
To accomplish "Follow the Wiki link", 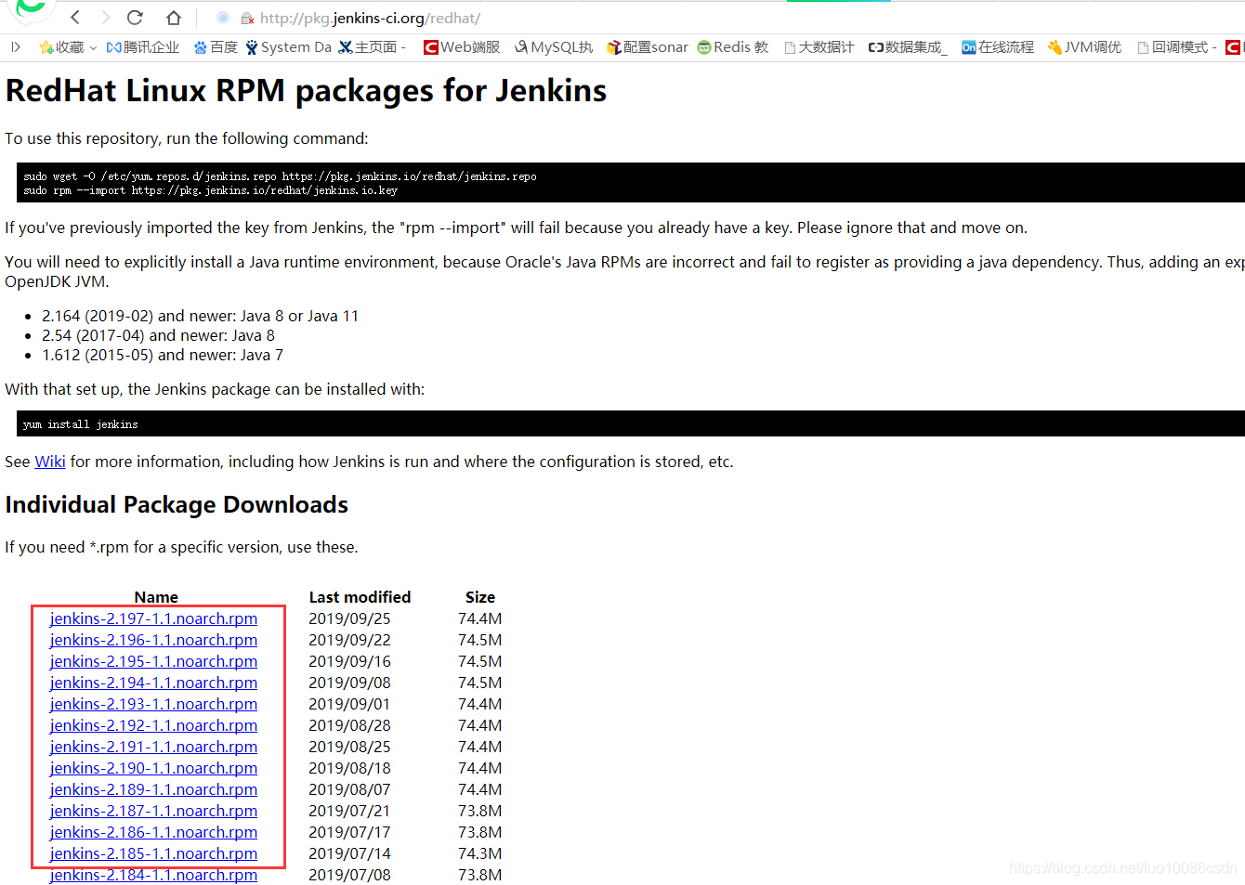I will pos(50,462).
